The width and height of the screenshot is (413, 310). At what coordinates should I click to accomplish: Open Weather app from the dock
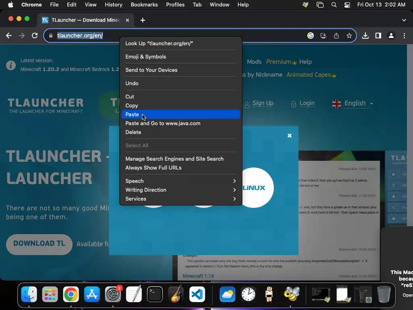click(227, 294)
